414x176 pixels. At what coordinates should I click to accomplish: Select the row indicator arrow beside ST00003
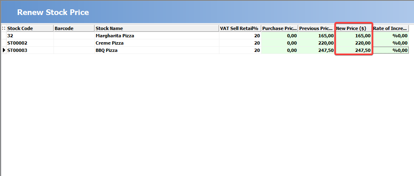pyautogui.click(x=4, y=50)
